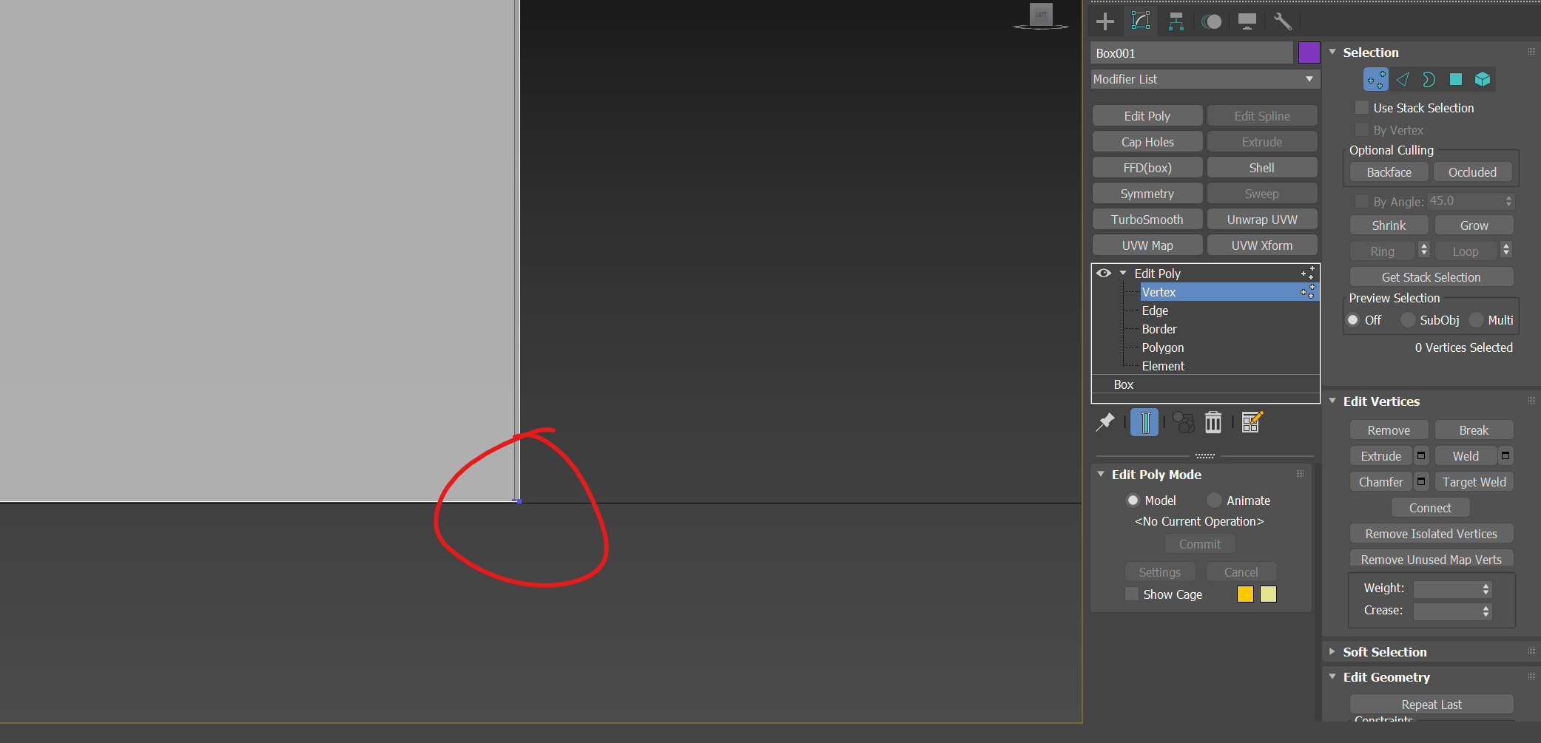Click the Repeat Last button
Screen dimensions: 1541x743
point(1432,705)
